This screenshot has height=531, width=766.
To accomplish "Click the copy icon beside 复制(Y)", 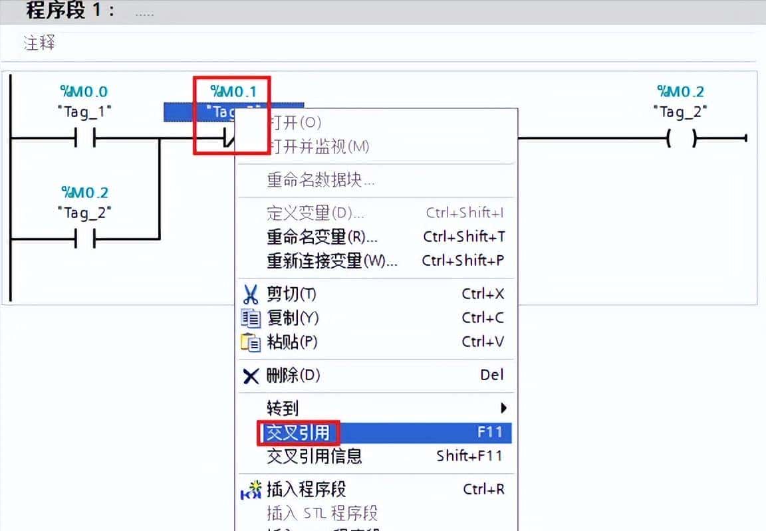I will click(x=251, y=318).
